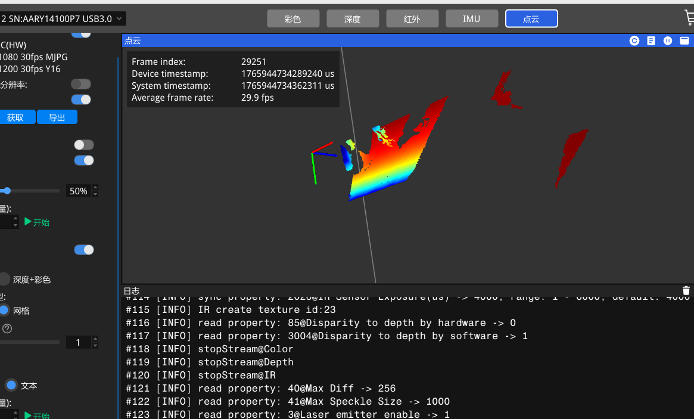The width and height of the screenshot is (694, 419).
Task: Click the Average frame rate 29.9 fps
Action: click(x=257, y=98)
